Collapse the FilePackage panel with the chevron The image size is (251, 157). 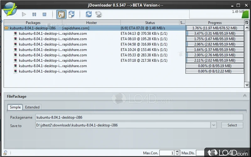(x=245, y=96)
